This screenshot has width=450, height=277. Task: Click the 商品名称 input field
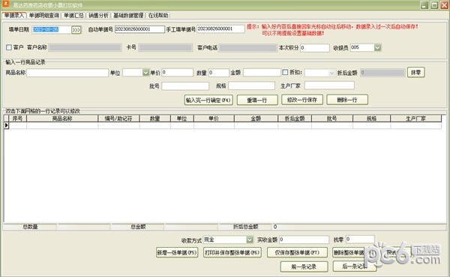click(67, 73)
